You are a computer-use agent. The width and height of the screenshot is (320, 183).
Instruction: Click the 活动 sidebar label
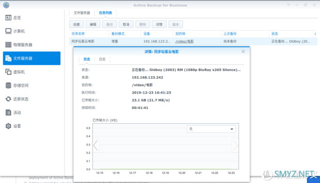(x=17, y=112)
